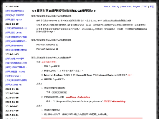Click the text Microsoft Windows 10
The width and height of the screenshot is (159, 119).
click(x=47, y=45)
